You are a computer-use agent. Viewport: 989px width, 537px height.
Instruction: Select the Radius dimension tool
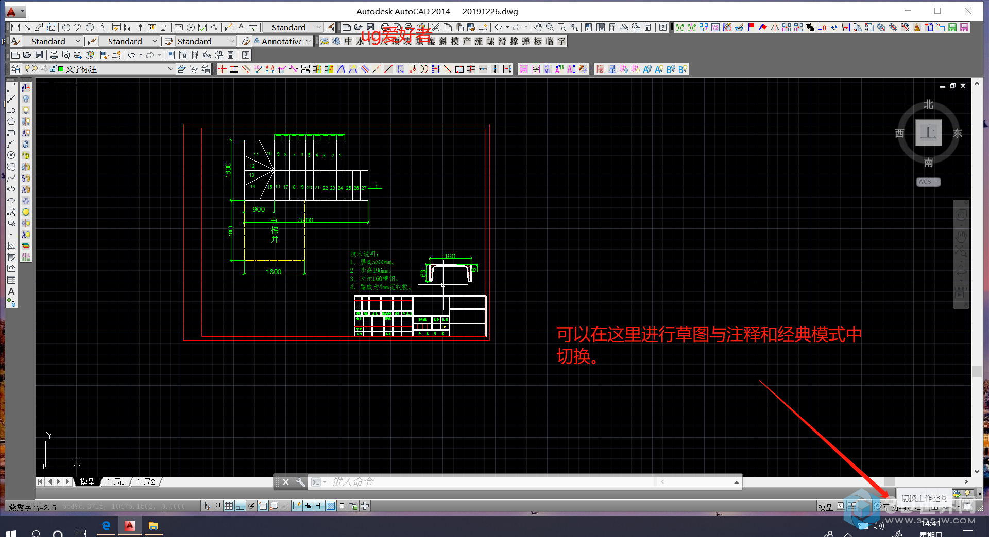[66, 27]
